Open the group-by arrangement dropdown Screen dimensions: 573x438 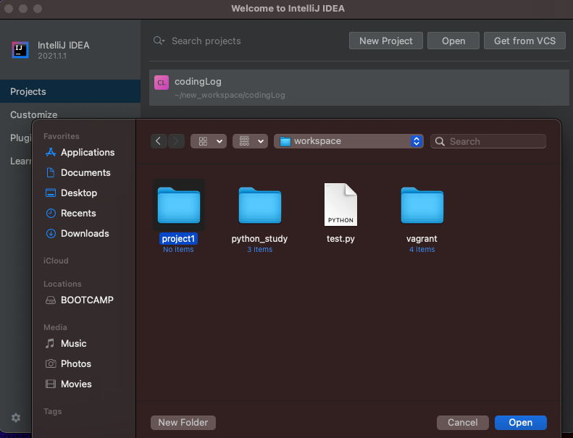[251, 141]
